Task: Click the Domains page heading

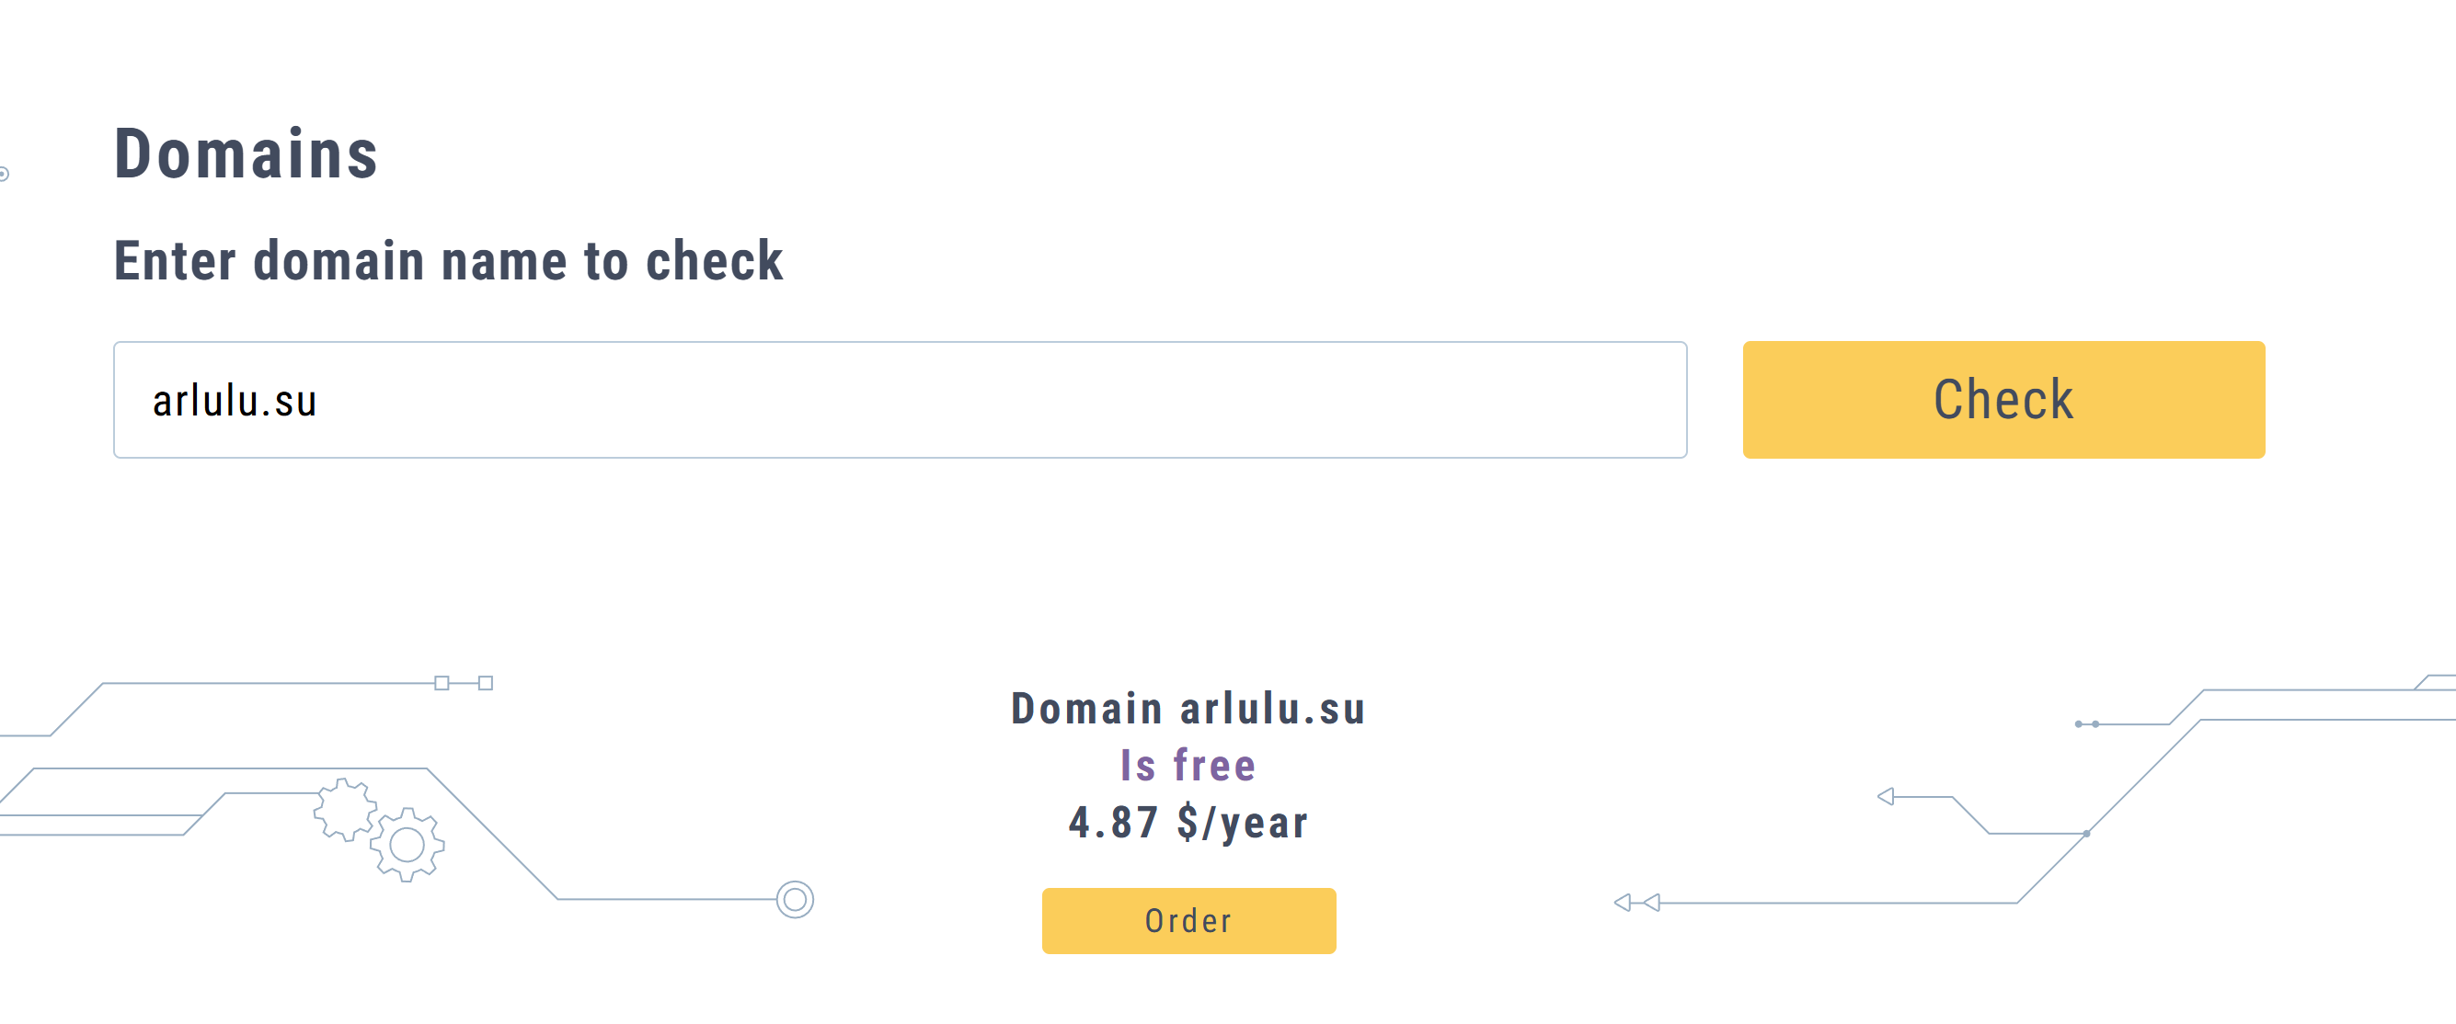Action: 246,154
